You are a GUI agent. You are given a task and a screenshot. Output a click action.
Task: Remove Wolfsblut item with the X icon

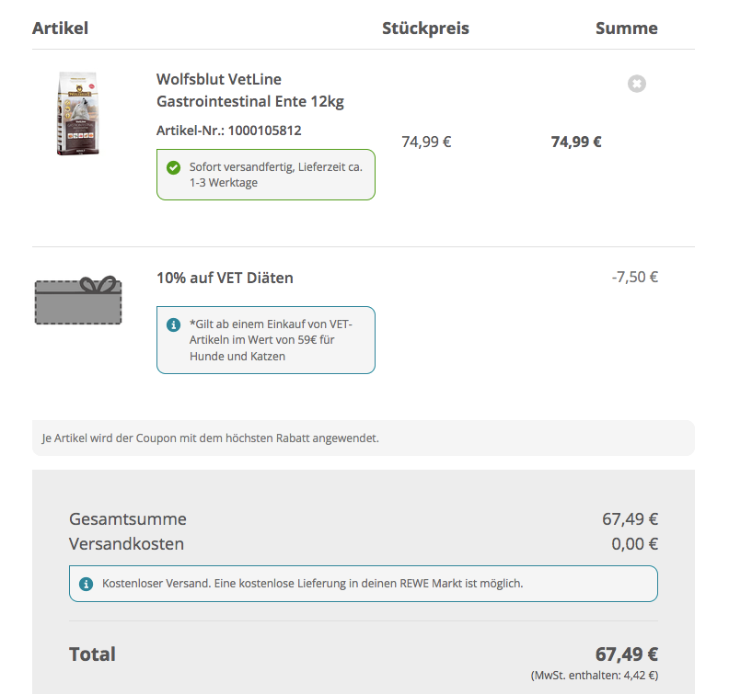(x=637, y=84)
